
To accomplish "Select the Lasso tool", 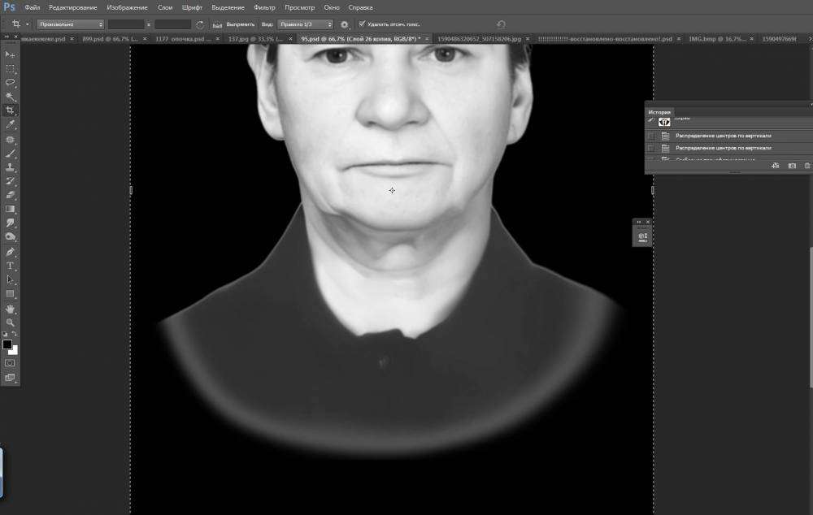I will (11, 83).
